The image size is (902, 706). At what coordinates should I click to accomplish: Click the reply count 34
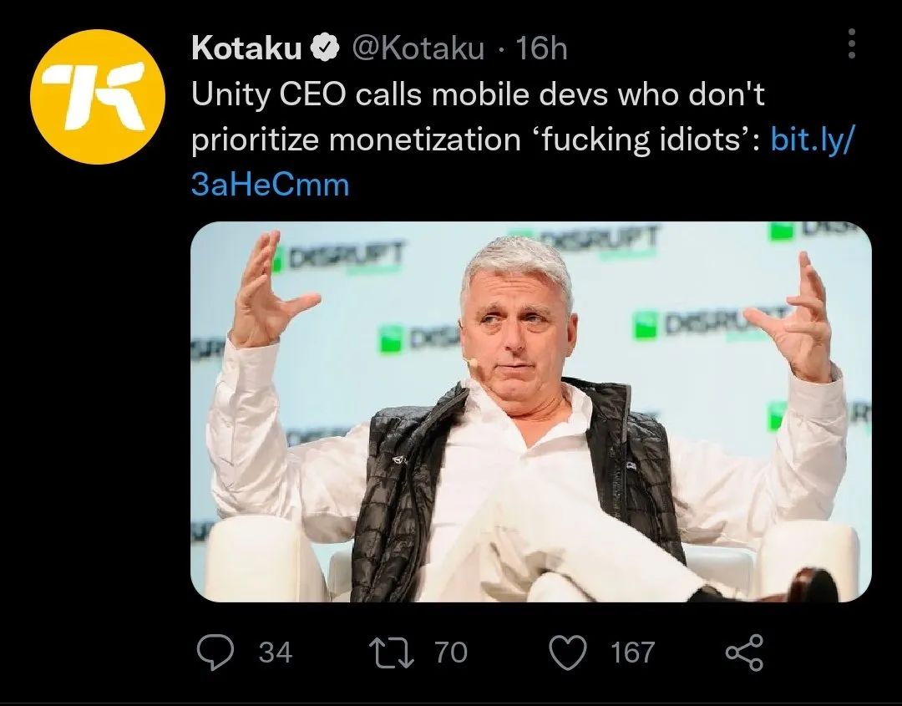(x=276, y=653)
